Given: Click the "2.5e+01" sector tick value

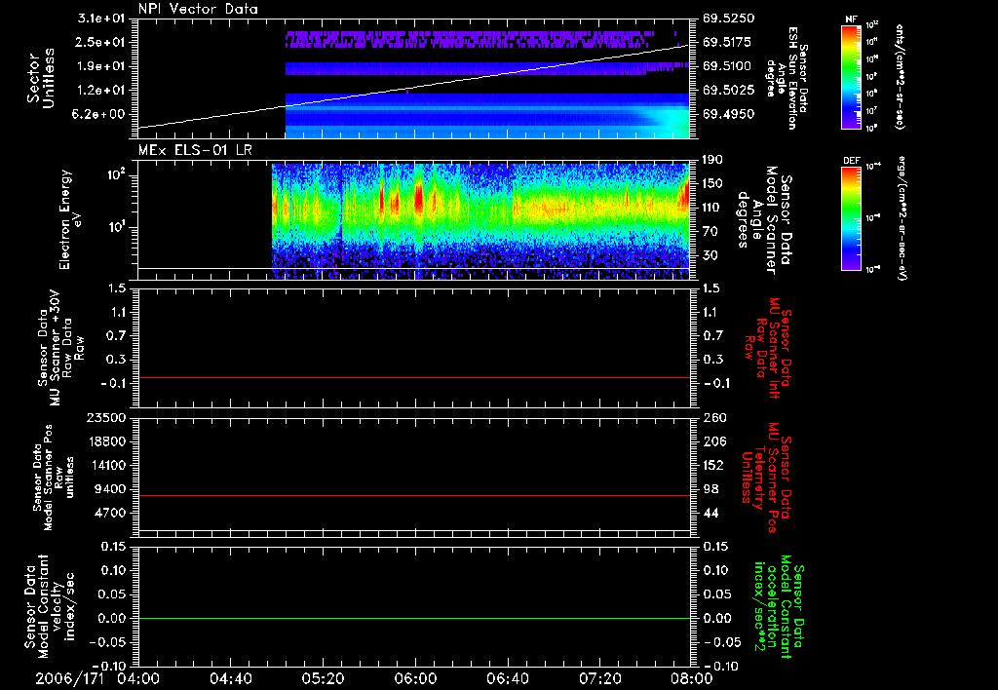Looking at the screenshot, I should (x=101, y=42).
